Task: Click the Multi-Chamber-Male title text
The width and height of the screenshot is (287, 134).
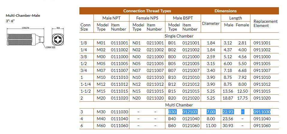Action: [23, 16]
